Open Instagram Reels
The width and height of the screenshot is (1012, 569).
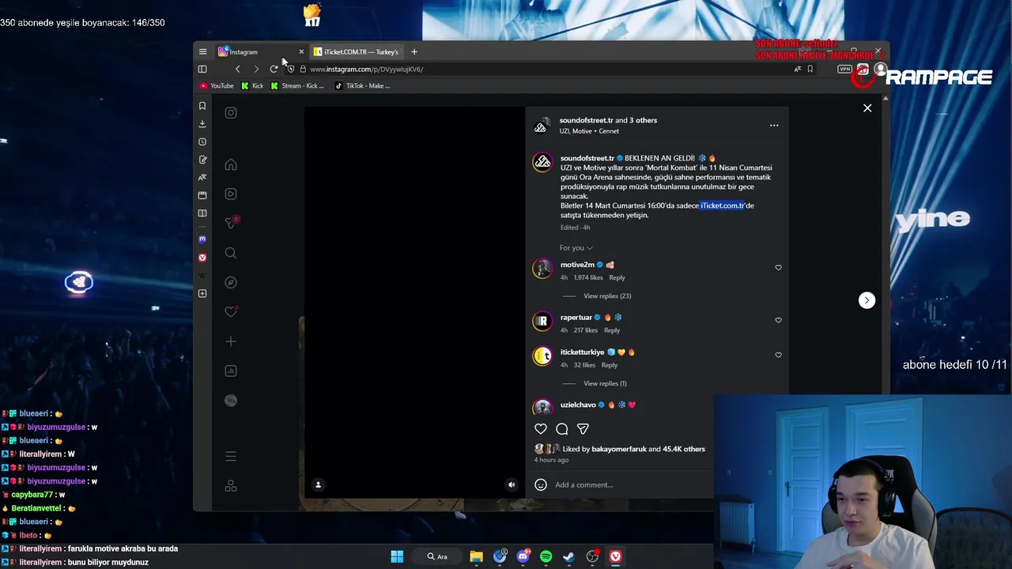pyautogui.click(x=231, y=194)
